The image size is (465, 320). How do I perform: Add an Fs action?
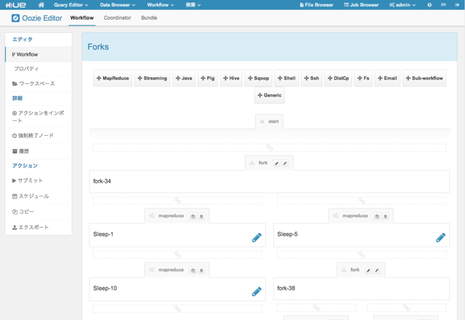tap(363, 78)
